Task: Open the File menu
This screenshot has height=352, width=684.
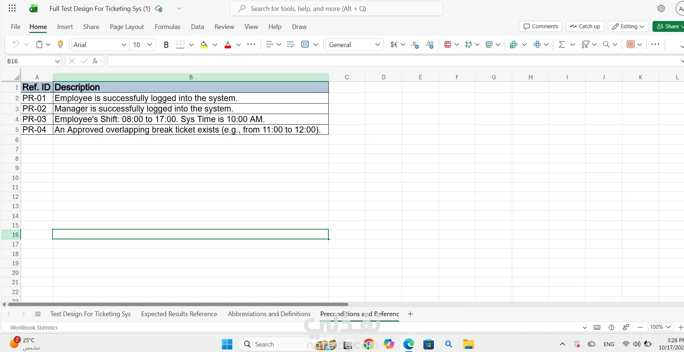Action: point(16,27)
